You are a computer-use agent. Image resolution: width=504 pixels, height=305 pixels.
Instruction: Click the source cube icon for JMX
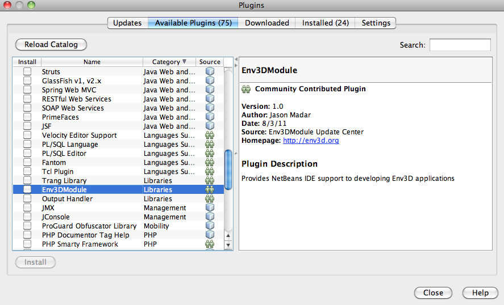click(210, 207)
